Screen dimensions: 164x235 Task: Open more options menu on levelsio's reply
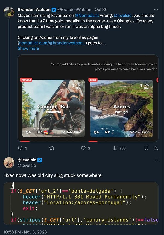pos(156,160)
